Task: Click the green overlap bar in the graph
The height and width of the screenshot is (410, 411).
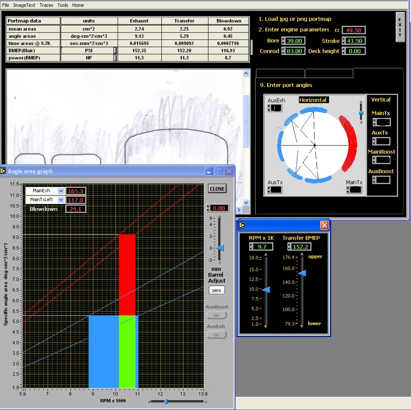Action: (127, 351)
